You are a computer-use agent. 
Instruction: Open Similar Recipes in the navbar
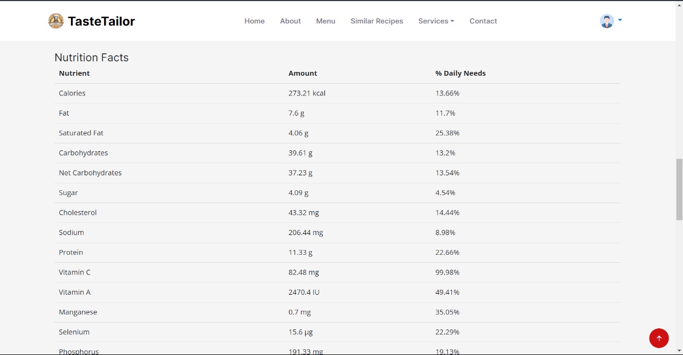(377, 21)
